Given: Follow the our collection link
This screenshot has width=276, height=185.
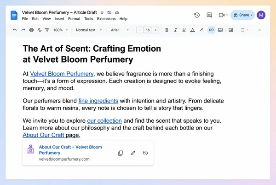Looking at the screenshot, I should point(104,121).
